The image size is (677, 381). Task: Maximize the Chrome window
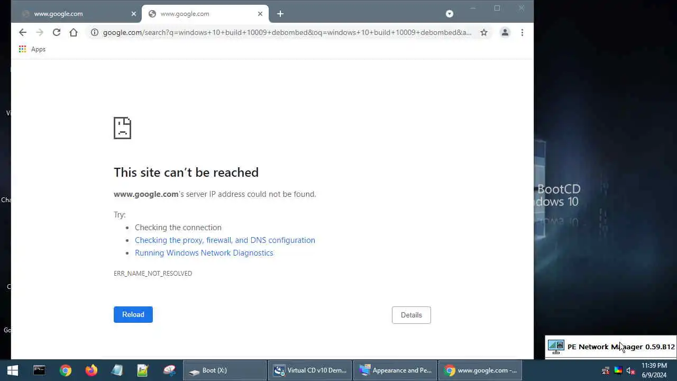click(x=497, y=8)
